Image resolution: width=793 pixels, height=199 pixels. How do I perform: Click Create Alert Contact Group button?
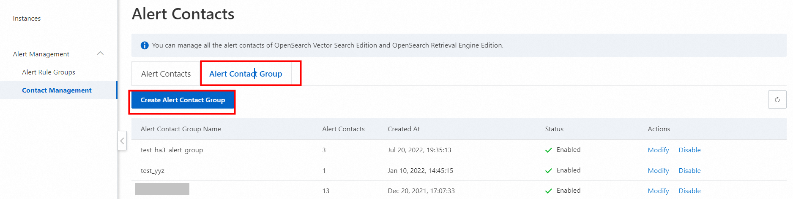(x=183, y=100)
